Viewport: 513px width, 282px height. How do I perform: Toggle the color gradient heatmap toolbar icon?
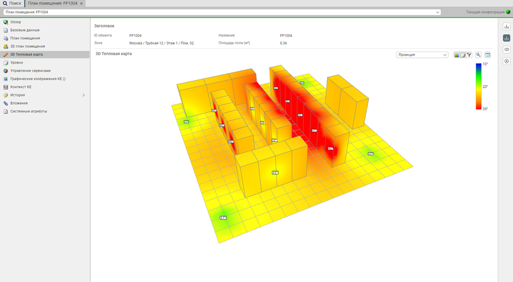(x=457, y=55)
